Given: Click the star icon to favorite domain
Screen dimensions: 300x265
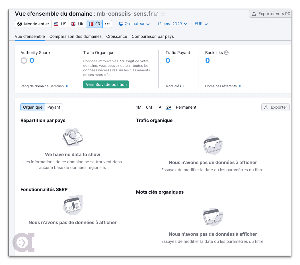Looking at the screenshot, I should [x=163, y=14].
